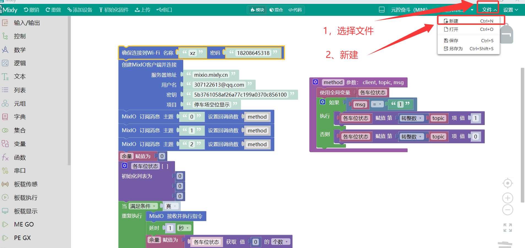Choose 打开 from the file menu
The width and height of the screenshot is (525, 248).
click(x=469, y=29)
